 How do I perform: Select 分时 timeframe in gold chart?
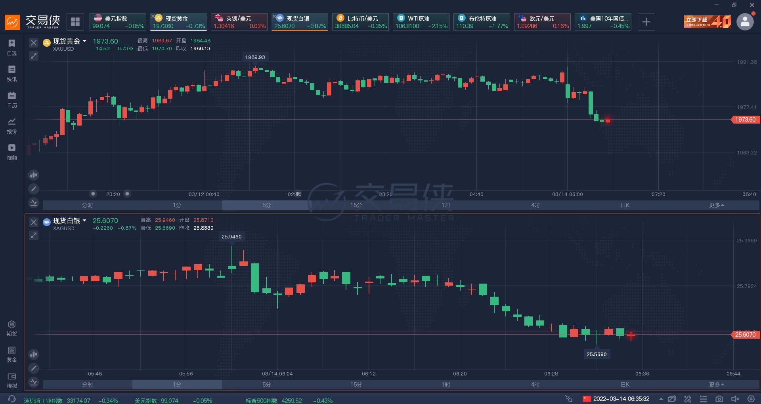88,205
